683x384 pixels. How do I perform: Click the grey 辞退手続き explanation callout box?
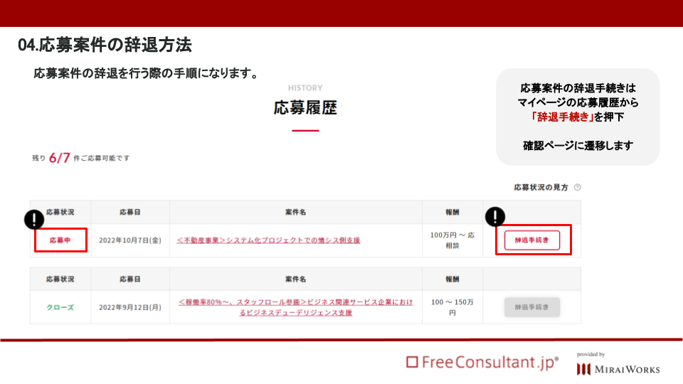578,117
